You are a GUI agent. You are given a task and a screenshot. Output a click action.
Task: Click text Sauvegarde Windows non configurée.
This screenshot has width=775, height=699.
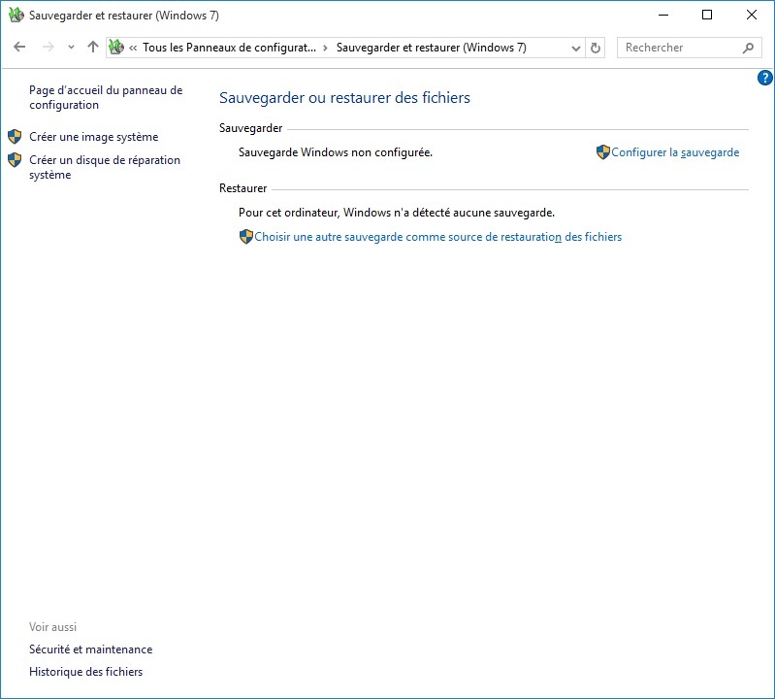click(336, 152)
